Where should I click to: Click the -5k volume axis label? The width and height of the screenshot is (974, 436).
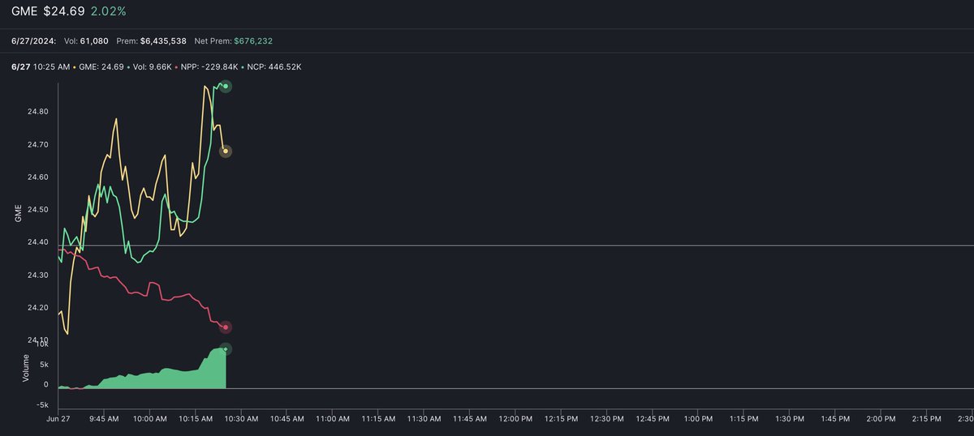coord(42,404)
